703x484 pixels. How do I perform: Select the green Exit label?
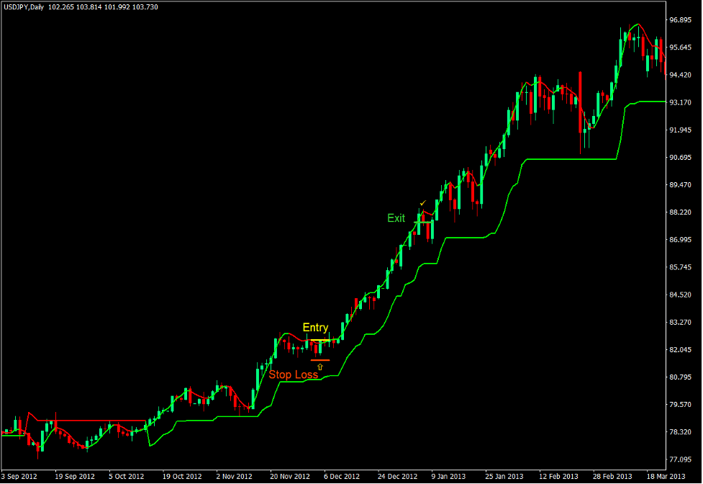[x=396, y=218]
